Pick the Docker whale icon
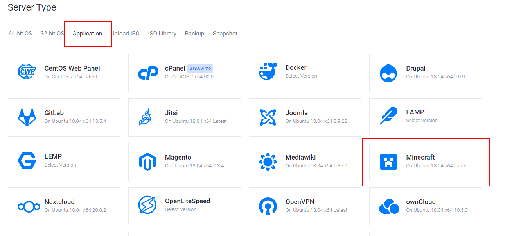The image size is (512, 236). [268, 71]
